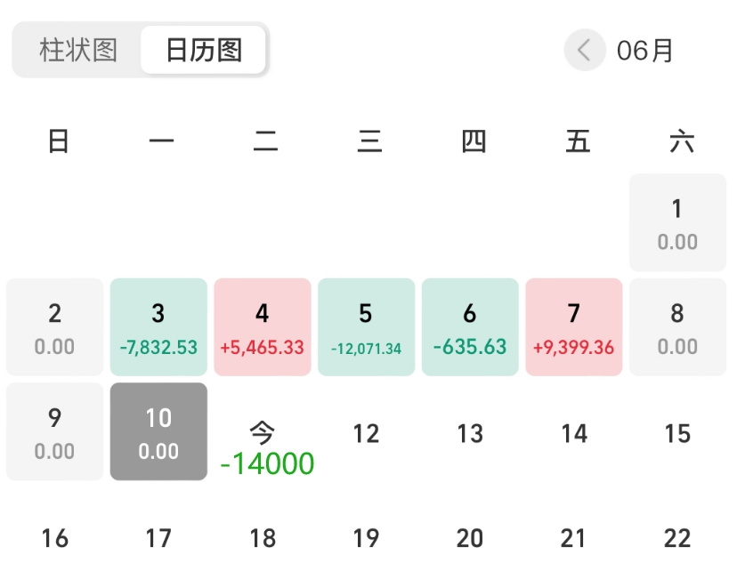Screen dimensions: 737x579
Task: Click the 六 weekday header
Action: [682, 141]
